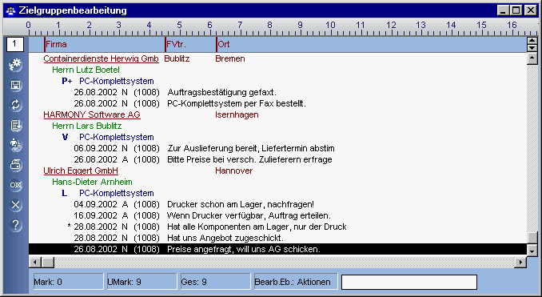Click the horizontal scrollbar right arrow

point(520,263)
